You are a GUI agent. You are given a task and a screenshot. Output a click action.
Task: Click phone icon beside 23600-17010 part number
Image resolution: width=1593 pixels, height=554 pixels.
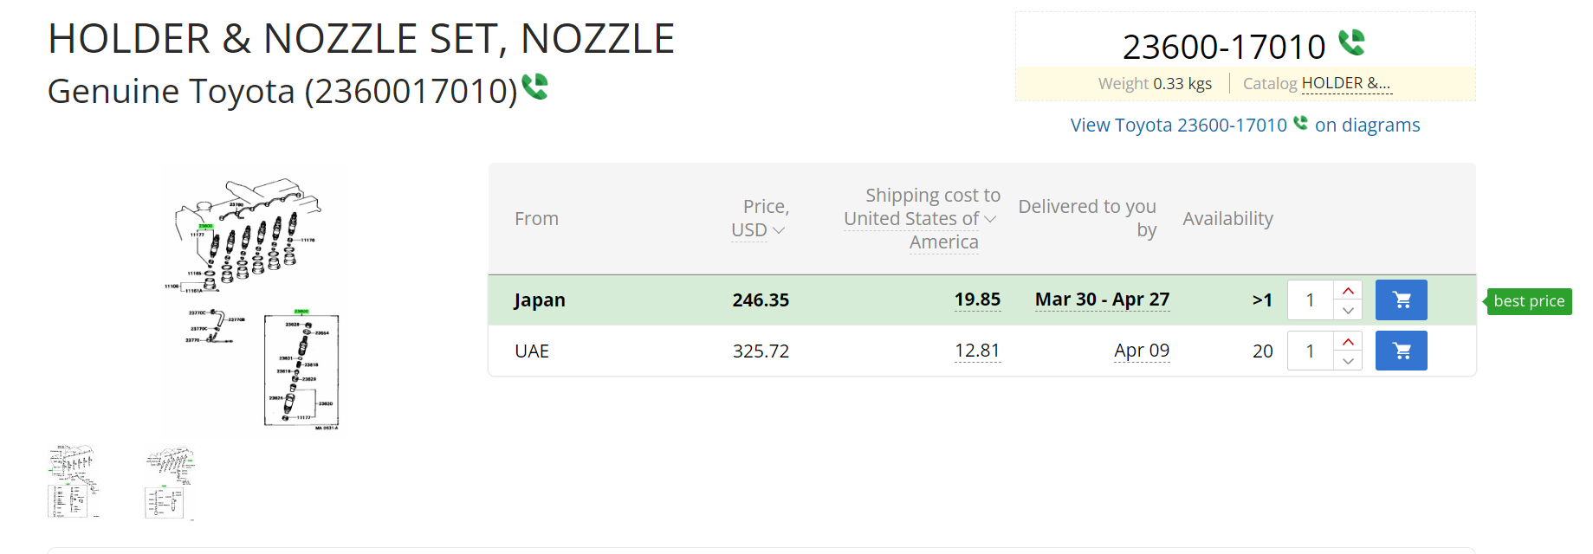point(1351,42)
